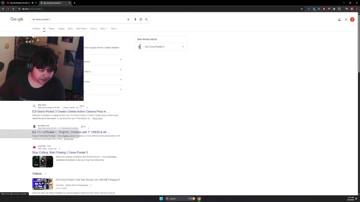Click Read more under Star Tech snippet

pyautogui.click(x=97, y=118)
